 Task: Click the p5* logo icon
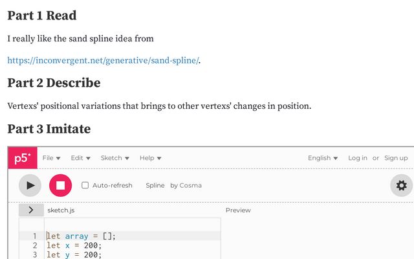(23, 158)
